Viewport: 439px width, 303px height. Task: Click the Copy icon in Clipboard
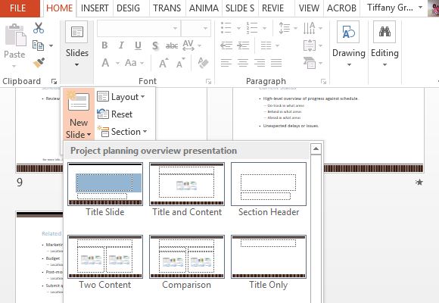(38, 45)
